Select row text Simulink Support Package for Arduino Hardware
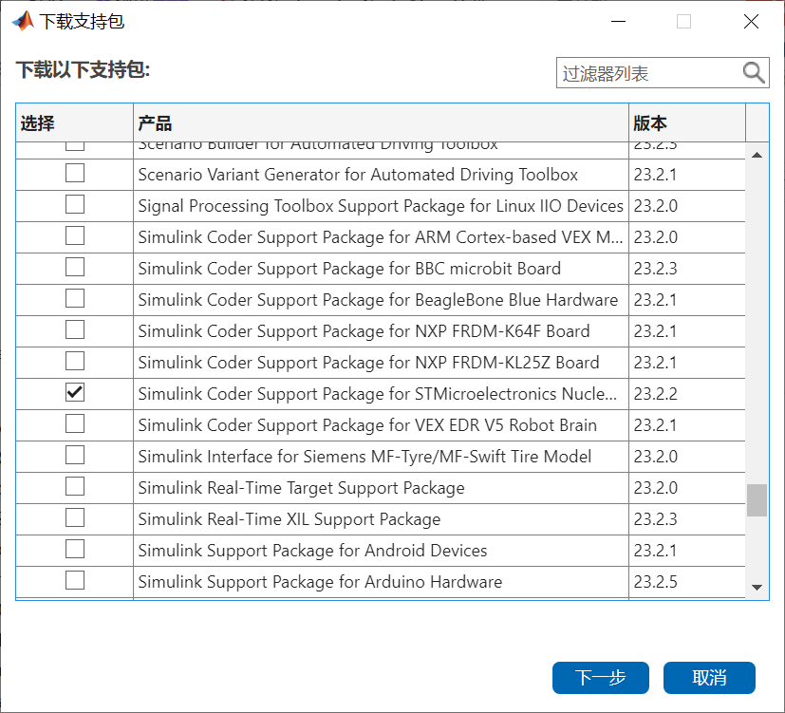 click(320, 582)
